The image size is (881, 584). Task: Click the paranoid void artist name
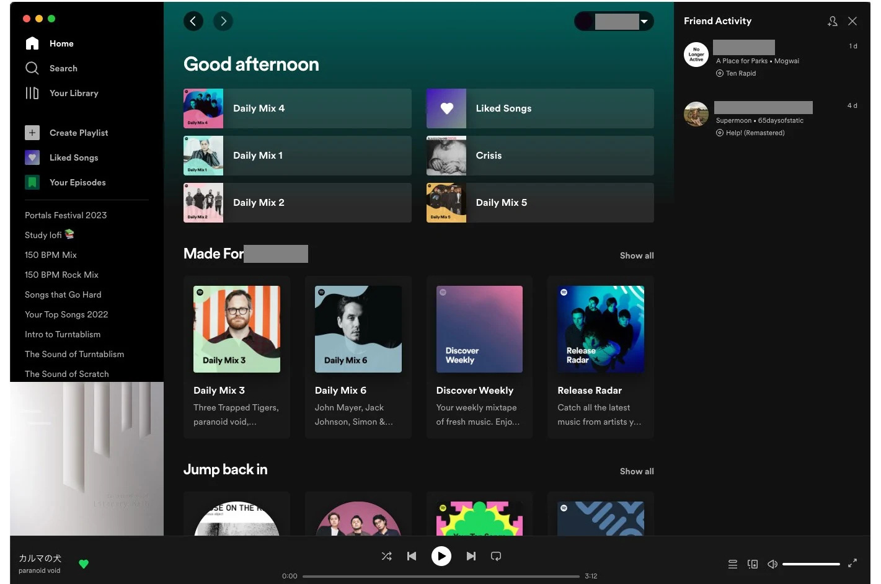pyautogui.click(x=39, y=571)
